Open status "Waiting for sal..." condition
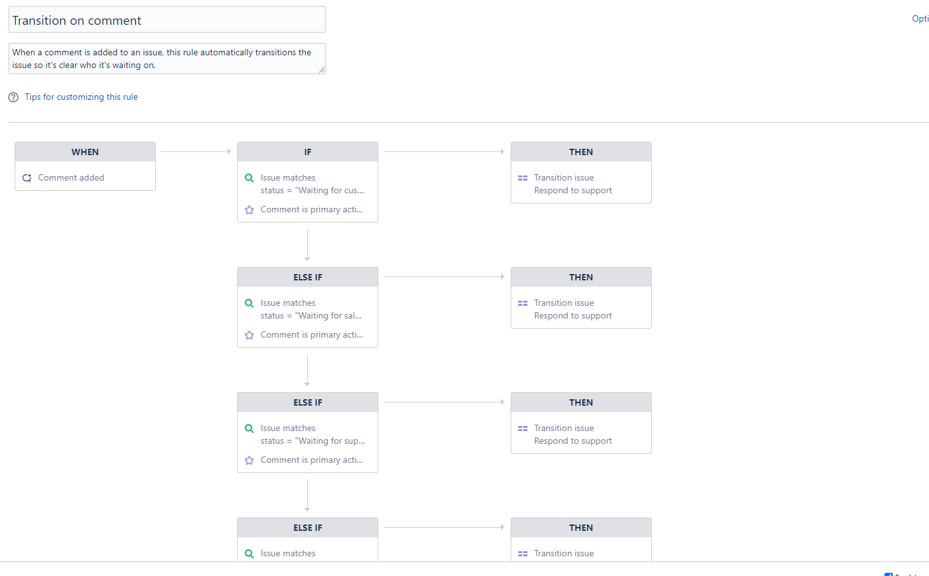929x576 pixels. (x=311, y=316)
